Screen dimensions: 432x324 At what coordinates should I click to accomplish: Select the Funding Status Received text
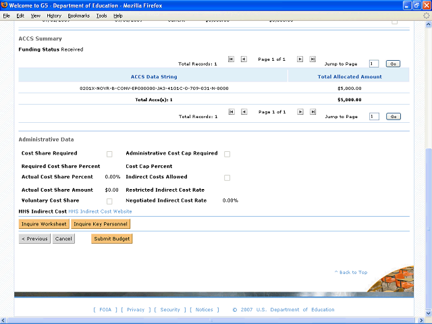pyautogui.click(x=51, y=49)
